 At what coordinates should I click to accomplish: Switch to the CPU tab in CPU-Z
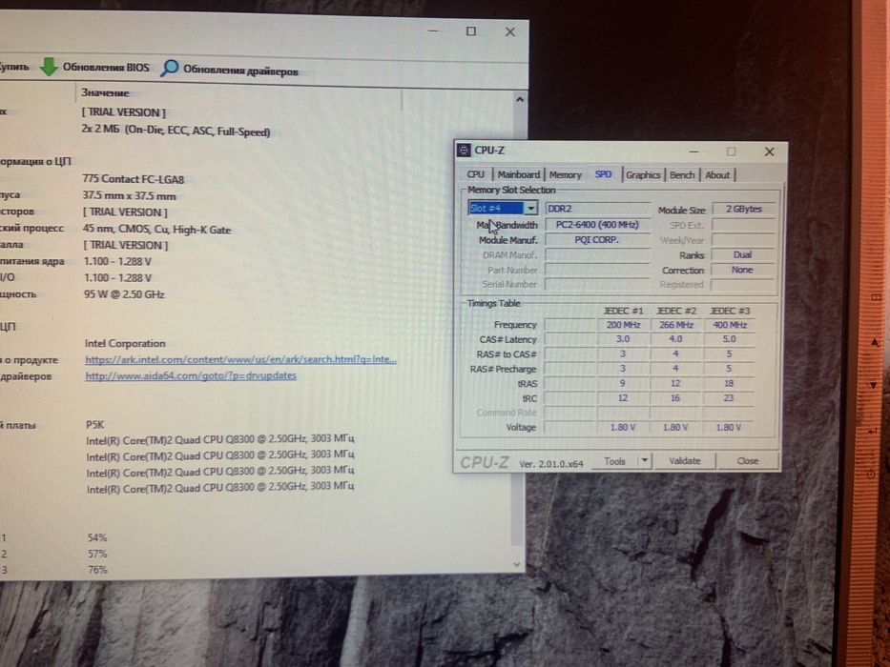476,174
